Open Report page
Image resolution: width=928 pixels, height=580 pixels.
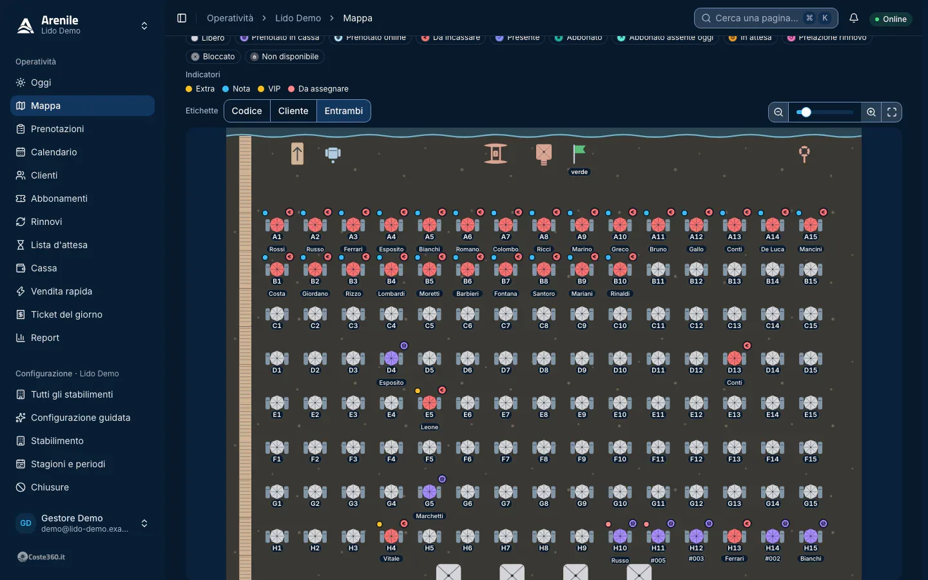(x=82, y=338)
